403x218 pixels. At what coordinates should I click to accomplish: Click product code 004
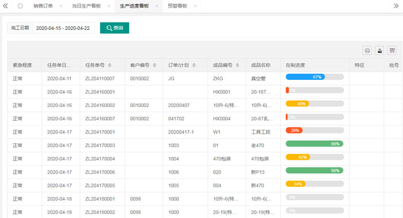coord(217,185)
